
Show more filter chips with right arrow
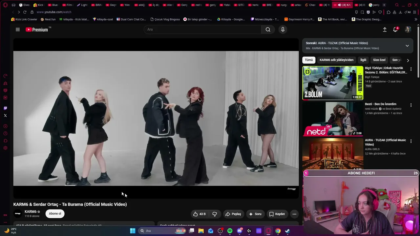[x=408, y=60]
